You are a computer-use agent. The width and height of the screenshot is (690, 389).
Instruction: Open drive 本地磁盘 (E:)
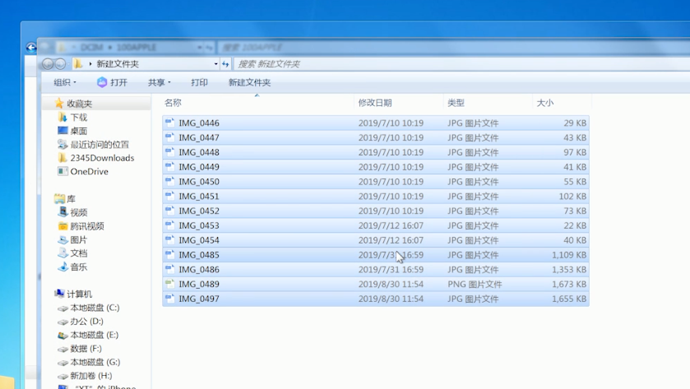pyautogui.click(x=95, y=335)
